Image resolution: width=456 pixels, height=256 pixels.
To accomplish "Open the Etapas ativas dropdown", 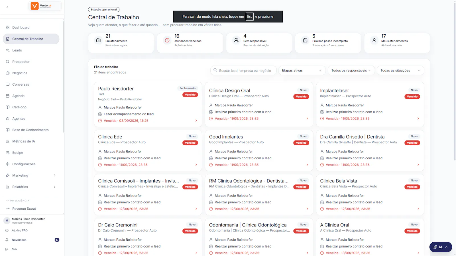I will [302, 71].
